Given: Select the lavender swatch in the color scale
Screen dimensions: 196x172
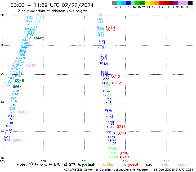Looking at the screenshot, I should tap(180, 3).
